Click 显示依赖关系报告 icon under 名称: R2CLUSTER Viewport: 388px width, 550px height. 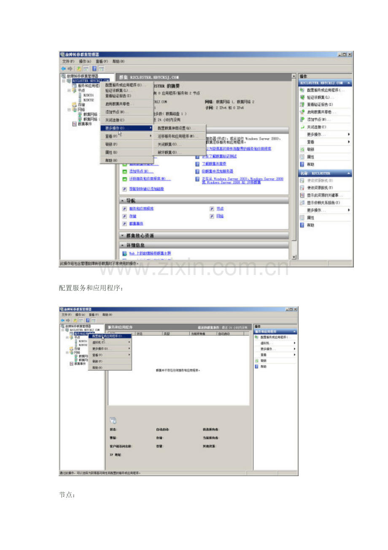coord(302,203)
